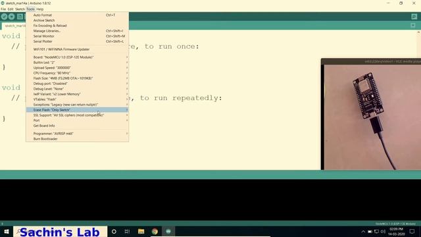Open the Sketch menu

click(x=20, y=9)
